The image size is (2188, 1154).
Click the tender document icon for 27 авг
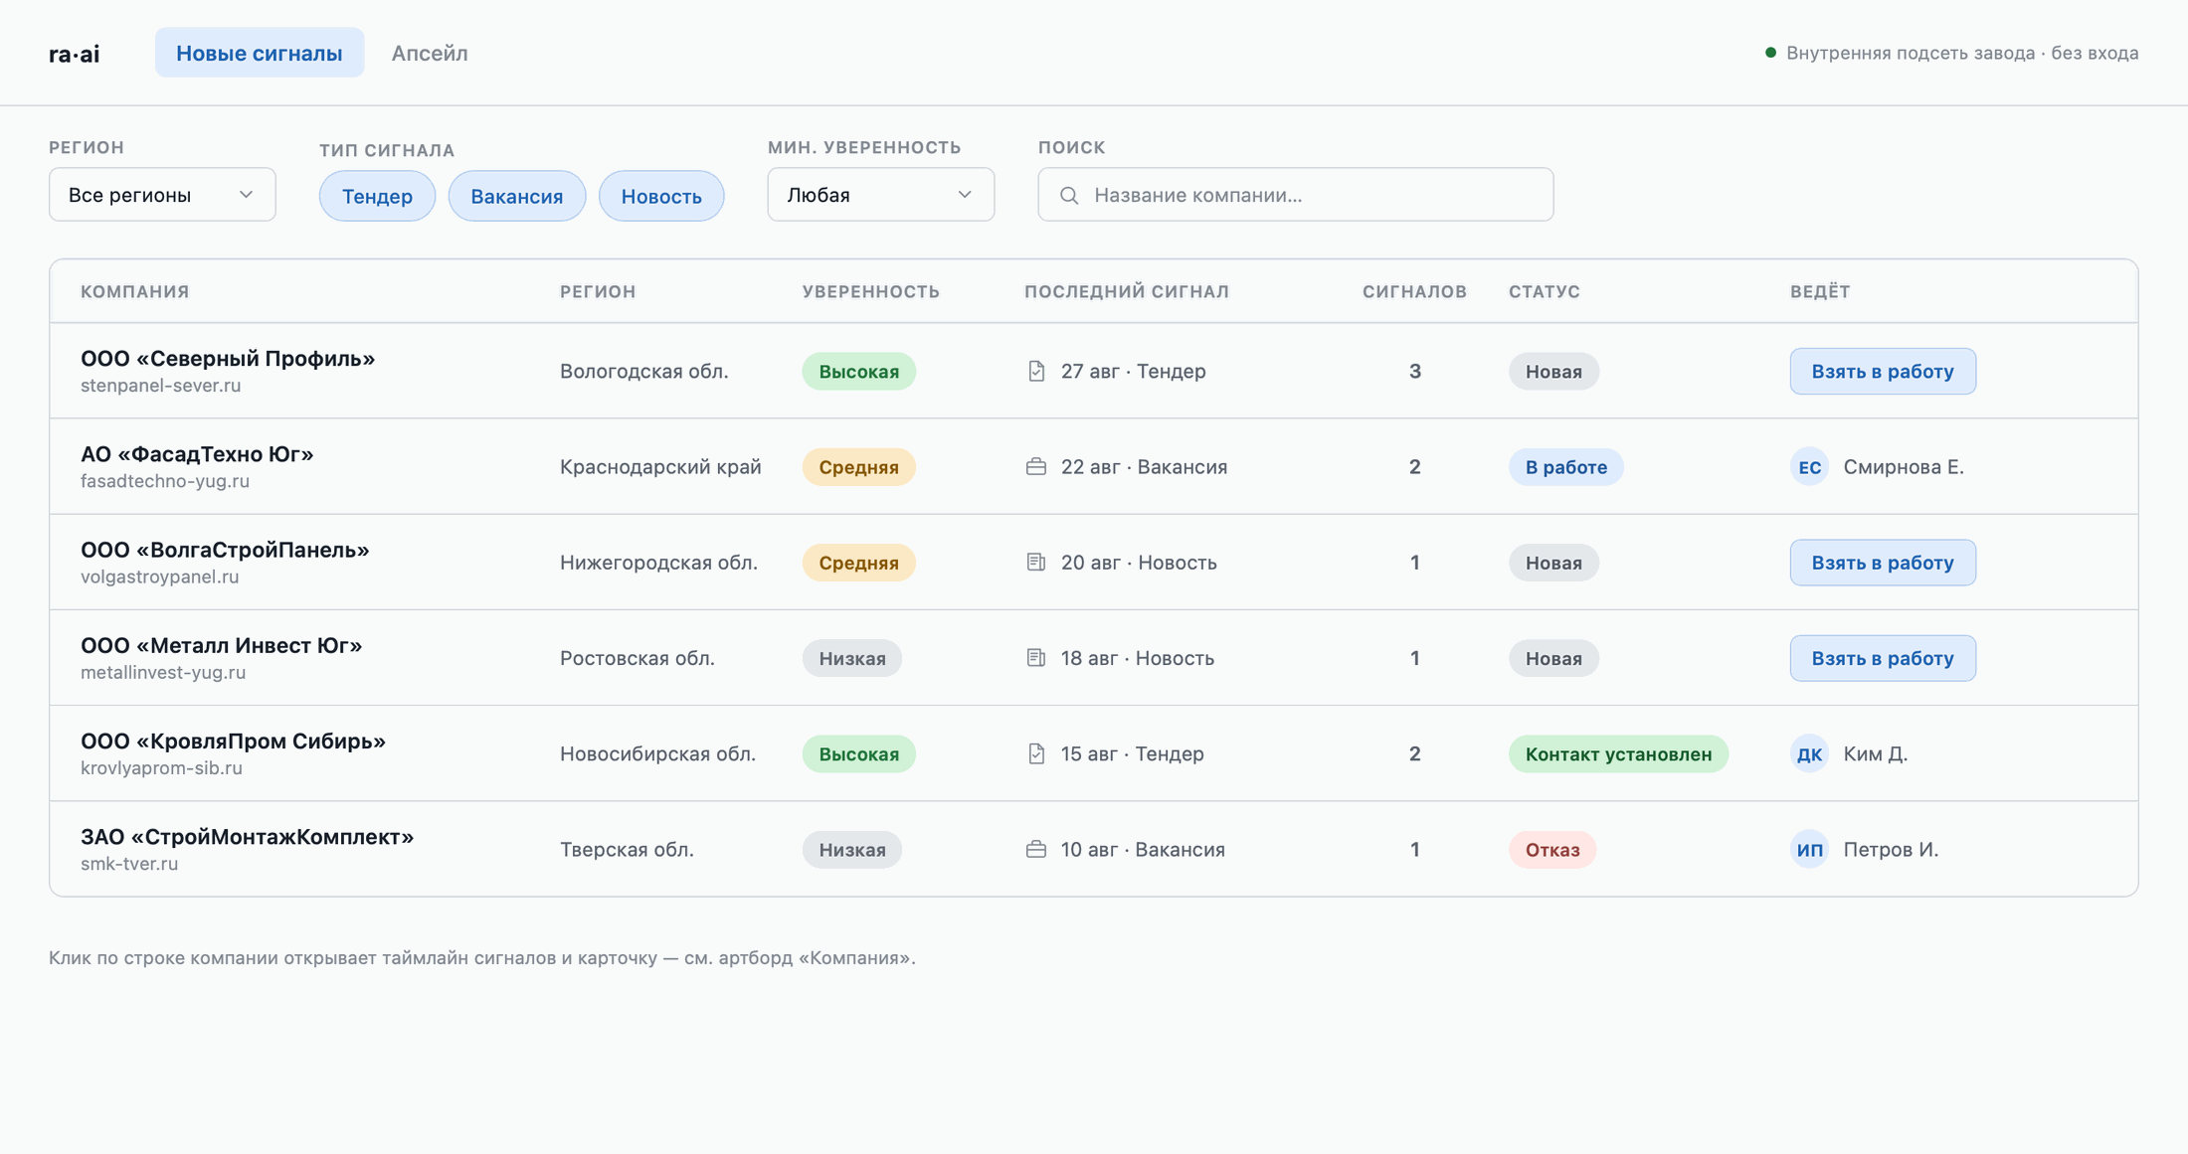click(1036, 371)
